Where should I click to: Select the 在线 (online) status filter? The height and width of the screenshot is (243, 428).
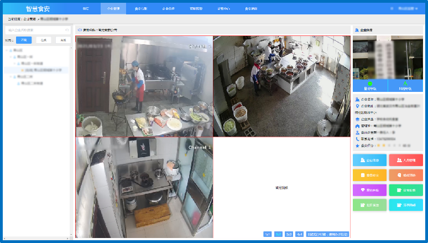pyautogui.click(x=44, y=40)
